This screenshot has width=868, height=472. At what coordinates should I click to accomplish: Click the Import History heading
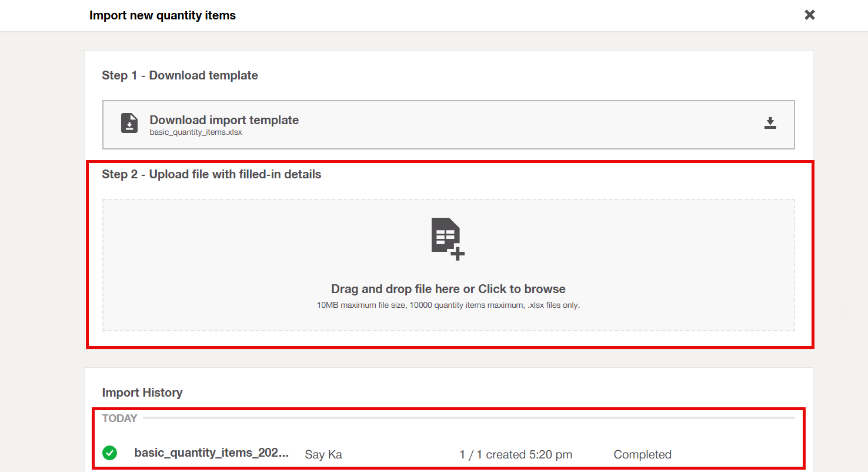point(142,393)
